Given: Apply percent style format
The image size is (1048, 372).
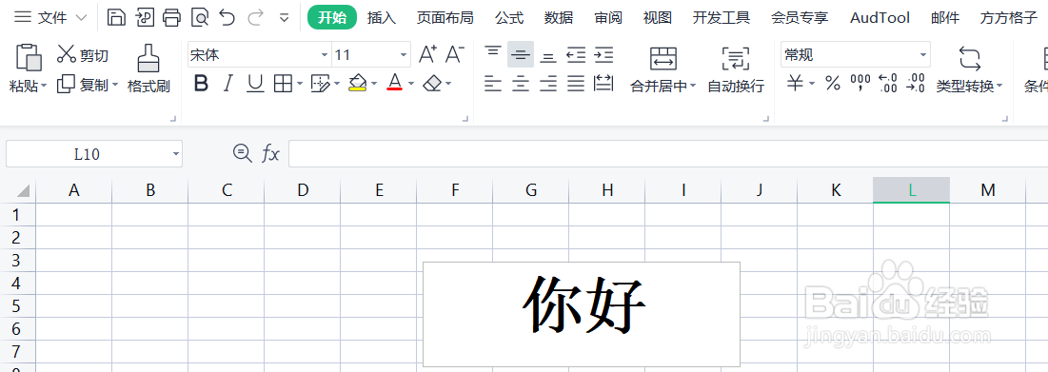Looking at the screenshot, I should (832, 84).
